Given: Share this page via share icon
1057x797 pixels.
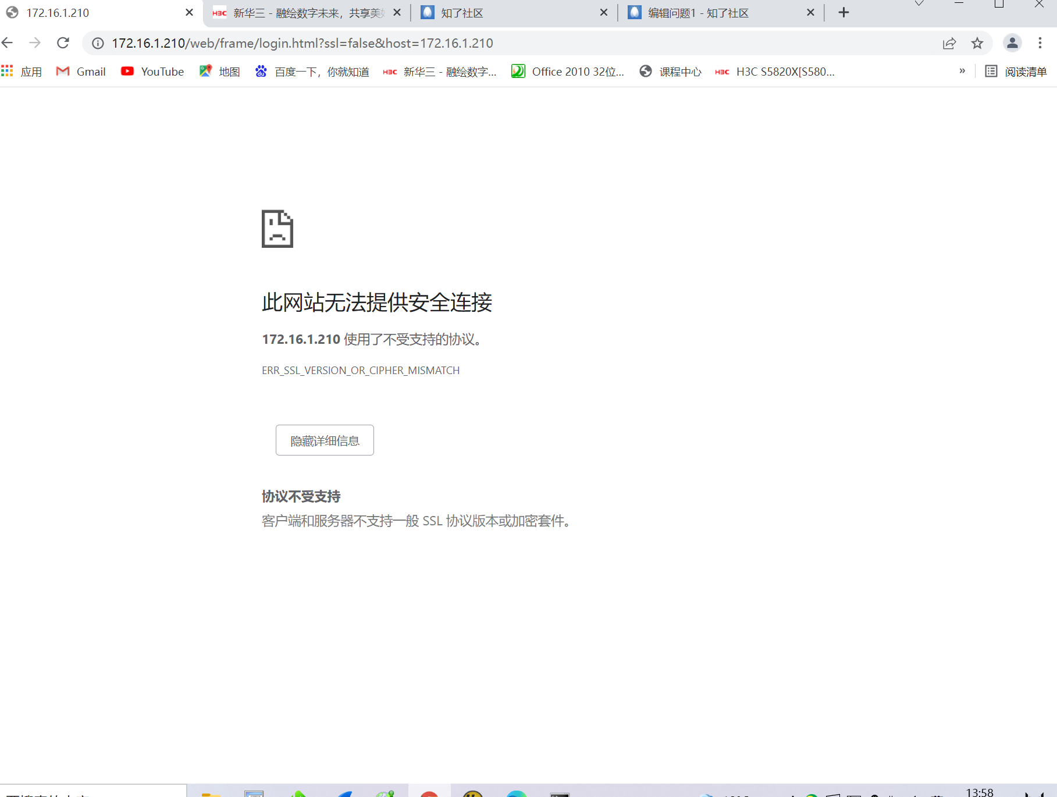Looking at the screenshot, I should (949, 43).
